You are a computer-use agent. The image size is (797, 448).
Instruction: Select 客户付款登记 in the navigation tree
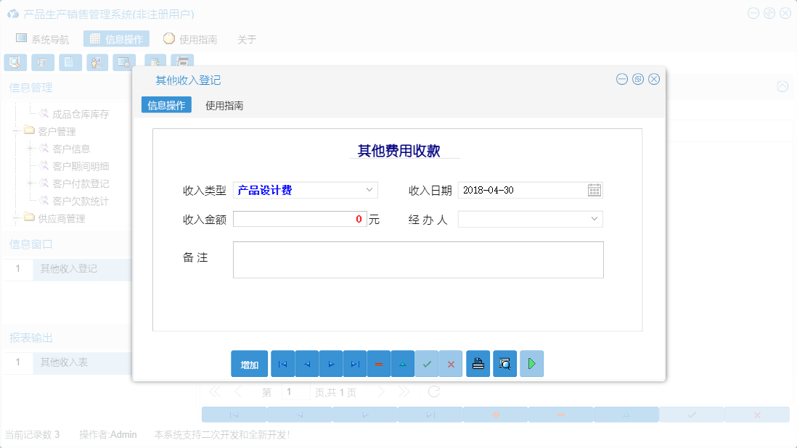point(78,183)
